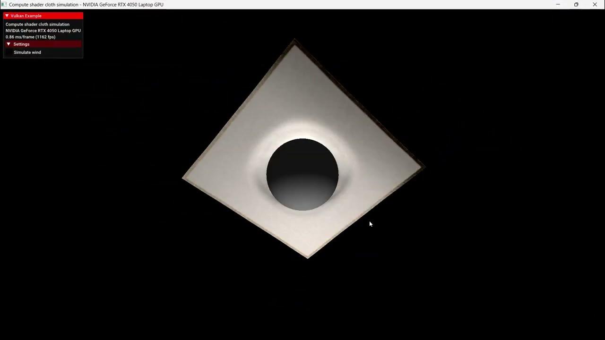Click the Vulkan Example header bar

pyautogui.click(x=43, y=16)
